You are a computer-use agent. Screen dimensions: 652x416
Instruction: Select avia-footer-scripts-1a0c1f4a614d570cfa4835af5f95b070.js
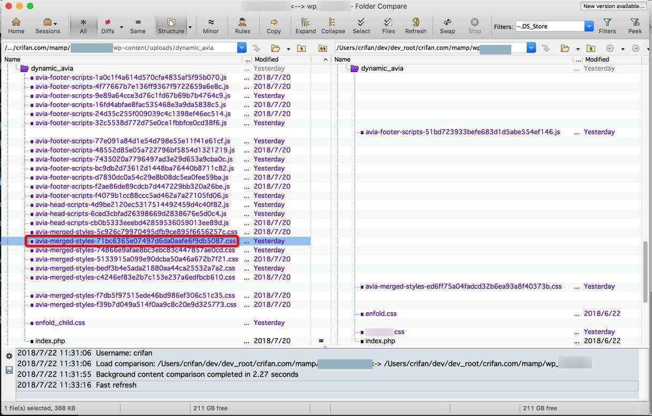[131, 78]
